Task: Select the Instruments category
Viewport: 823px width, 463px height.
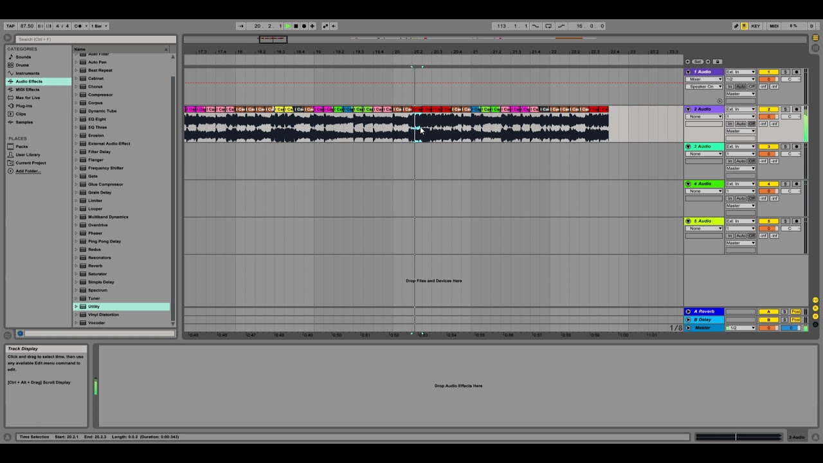Action: 27,73
